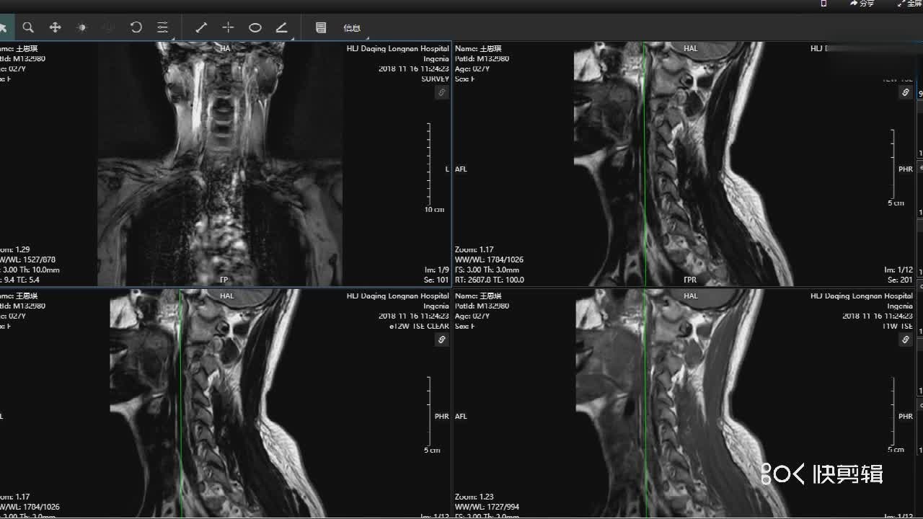923x519 pixels.
Task: Open the slider settings tool
Action: click(x=162, y=27)
